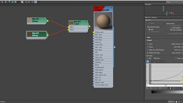Select RGB radio in RGB Channel Output
The image size is (183, 103).
[x=149, y=29]
